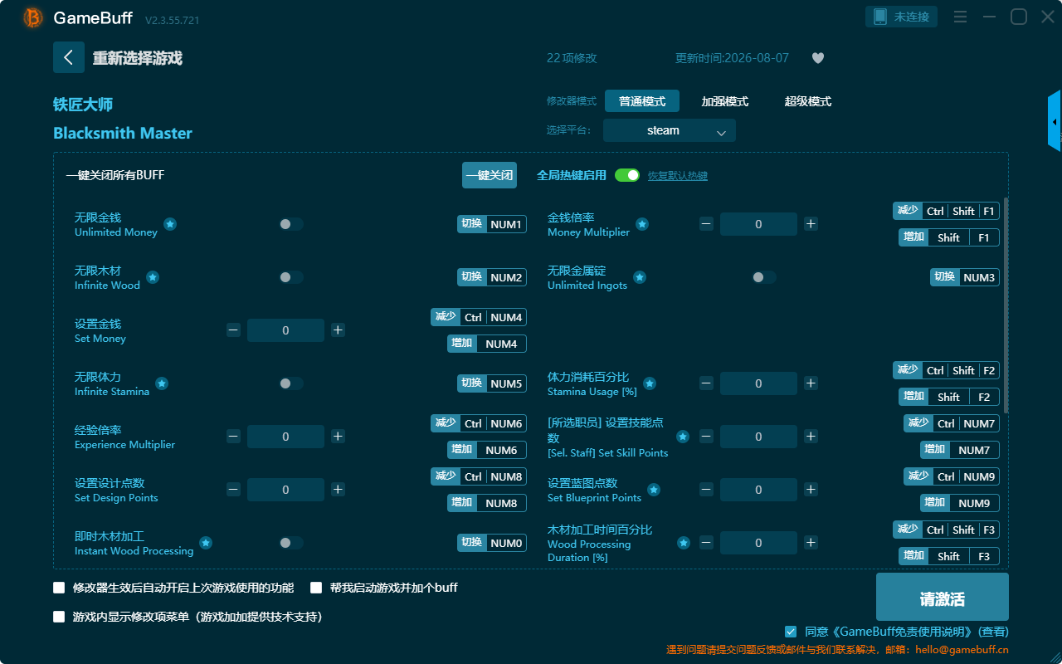
Task: Open the hamburger menu icon
Action: pyautogui.click(x=960, y=17)
